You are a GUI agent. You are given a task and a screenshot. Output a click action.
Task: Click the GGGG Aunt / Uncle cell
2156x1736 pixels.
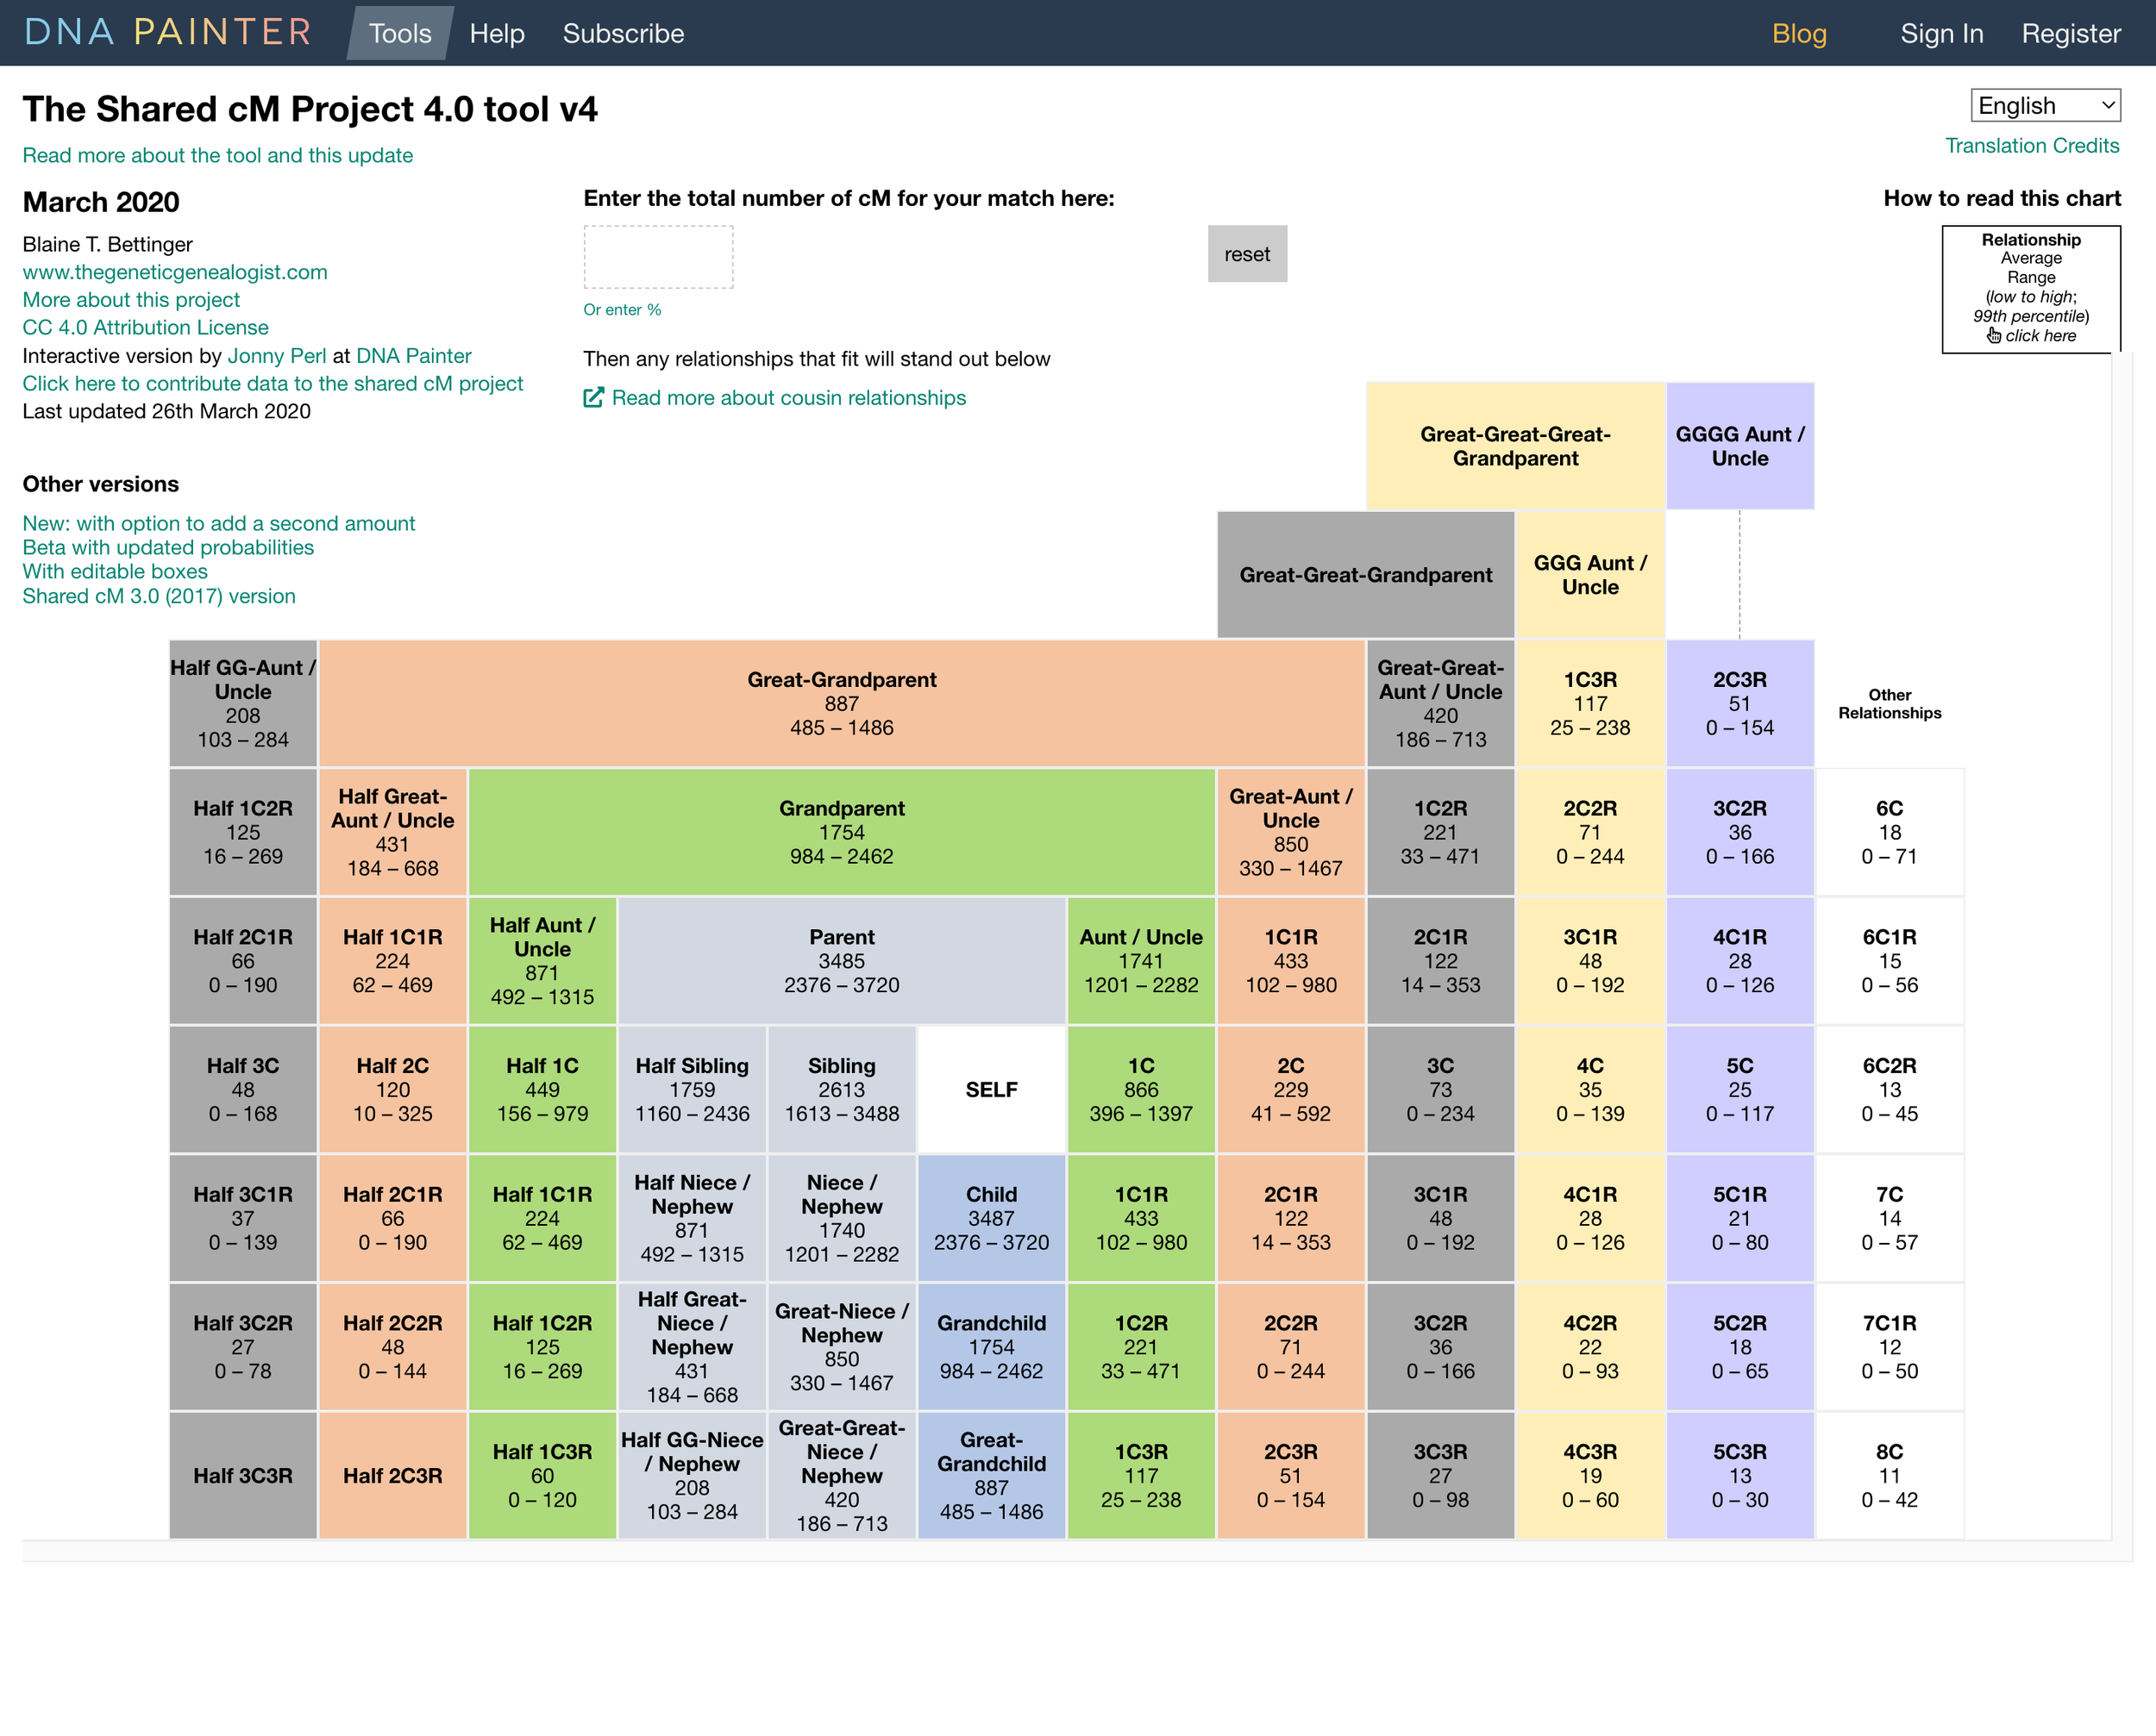coord(1739,446)
